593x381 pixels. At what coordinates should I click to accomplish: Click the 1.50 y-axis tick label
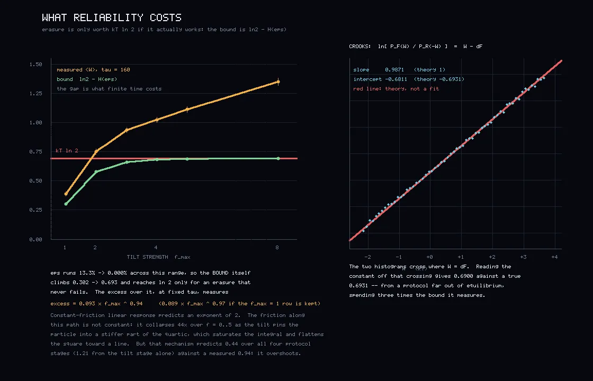35,64
